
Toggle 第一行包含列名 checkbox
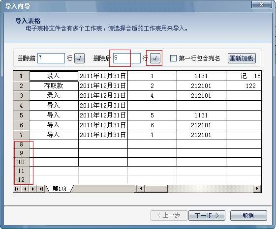tap(173, 58)
